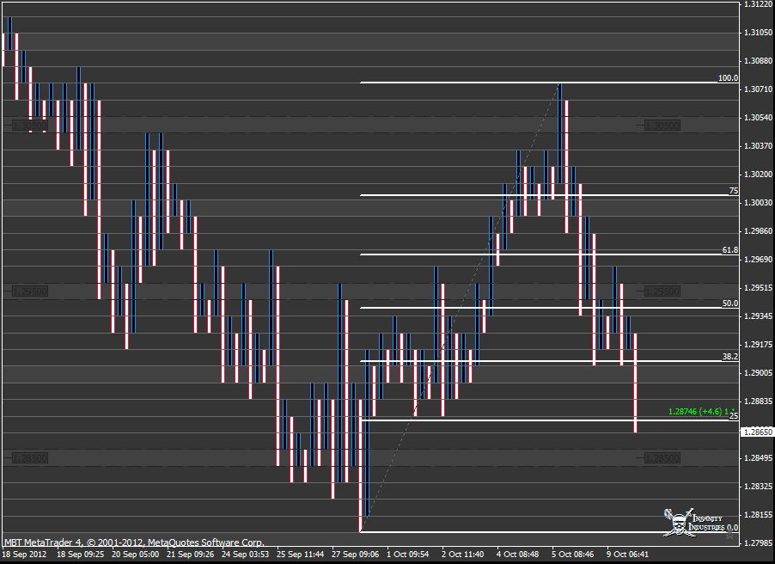This screenshot has height=564, width=775.
Task: Select the dotted diagonal Fibonacci trend line
Action: click(460, 308)
